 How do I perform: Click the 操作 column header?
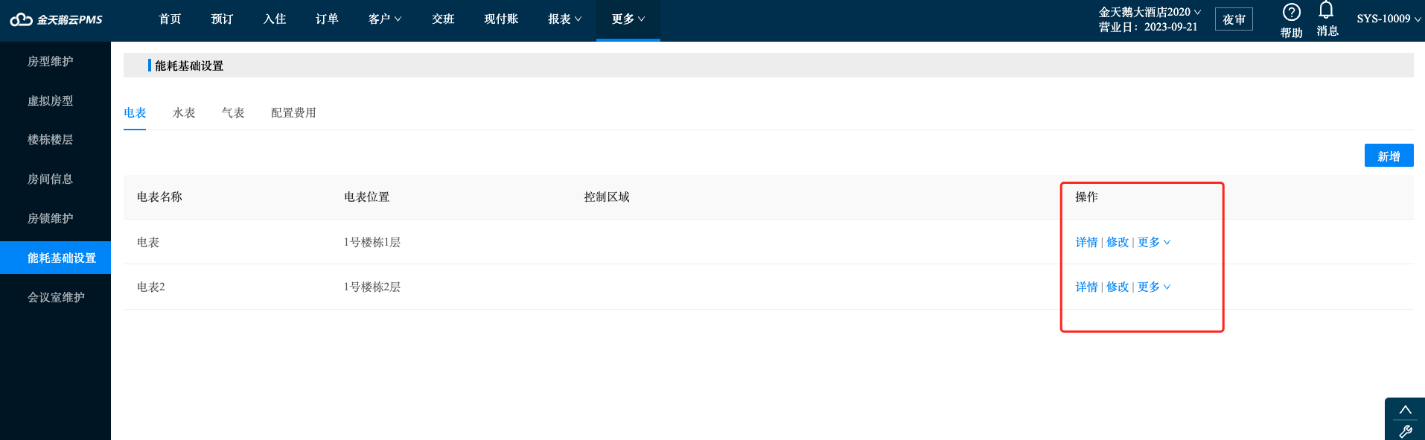click(1086, 197)
